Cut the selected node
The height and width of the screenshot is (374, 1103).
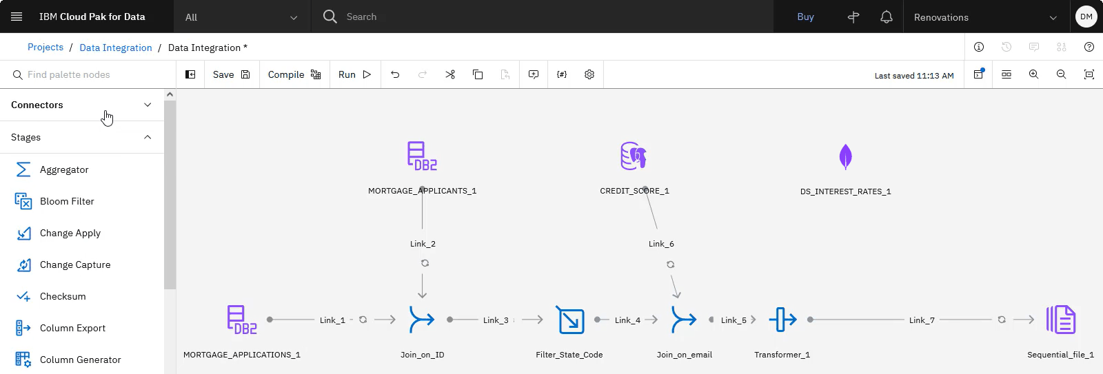click(450, 74)
